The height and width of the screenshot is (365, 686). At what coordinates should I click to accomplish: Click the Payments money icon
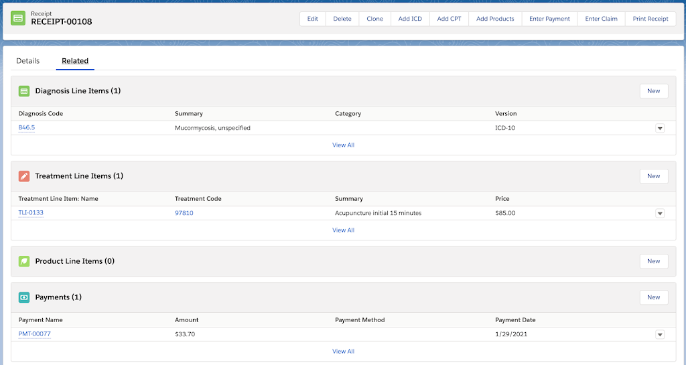[x=24, y=297]
